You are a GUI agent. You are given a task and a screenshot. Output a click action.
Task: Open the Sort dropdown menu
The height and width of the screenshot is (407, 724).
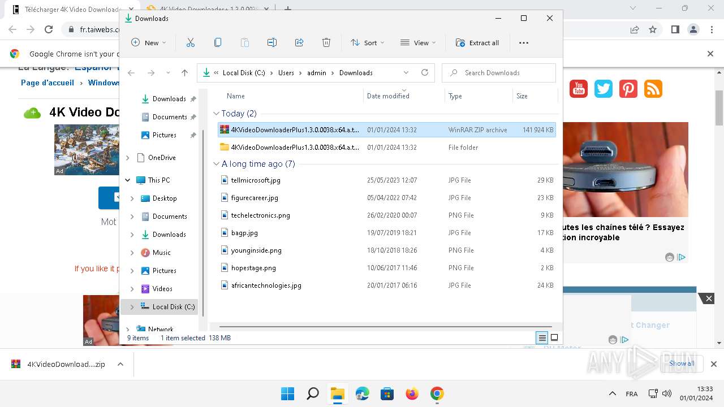point(367,42)
